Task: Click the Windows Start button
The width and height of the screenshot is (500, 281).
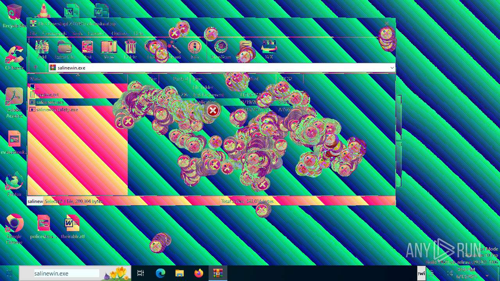Action: coord(9,273)
